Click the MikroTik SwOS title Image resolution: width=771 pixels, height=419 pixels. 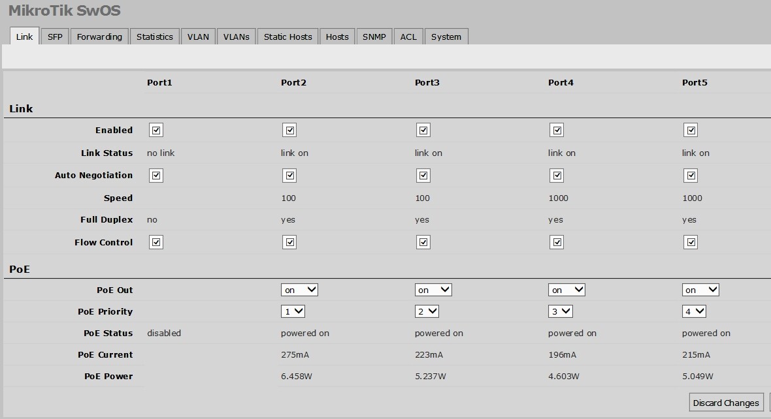[64, 11]
